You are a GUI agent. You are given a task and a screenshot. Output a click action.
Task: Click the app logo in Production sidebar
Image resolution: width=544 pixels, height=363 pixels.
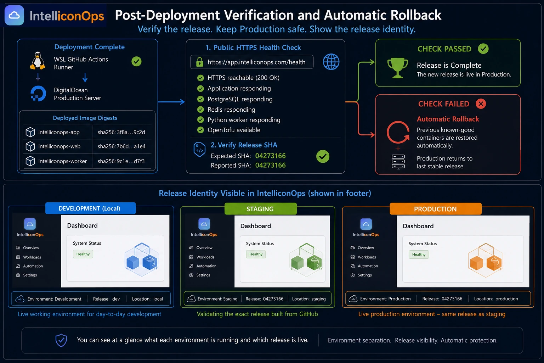(x=366, y=224)
